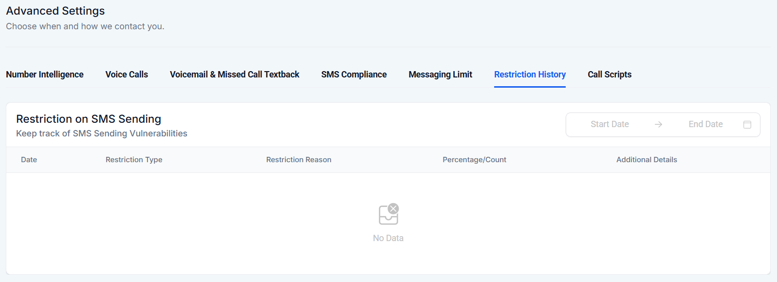Click the Advanced Settings page title
This screenshot has width=777, height=282.
55,11
